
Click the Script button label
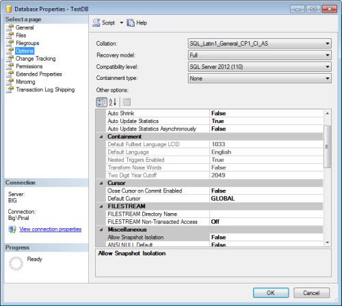[109, 23]
